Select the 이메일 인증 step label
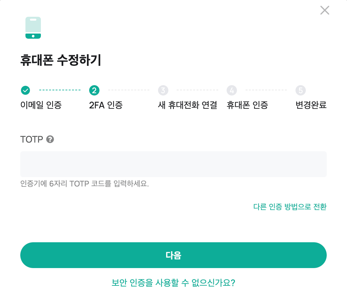The height and width of the screenshot is (300, 347). (x=41, y=105)
